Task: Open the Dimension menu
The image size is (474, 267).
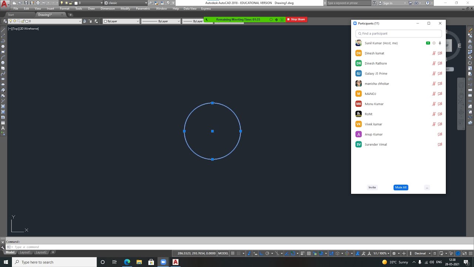Action: click(x=108, y=9)
